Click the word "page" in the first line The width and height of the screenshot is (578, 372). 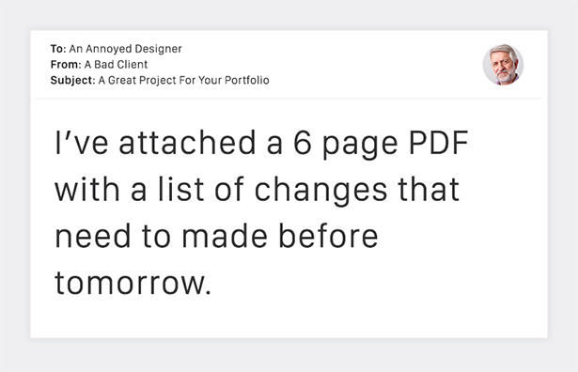click(360, 145)
